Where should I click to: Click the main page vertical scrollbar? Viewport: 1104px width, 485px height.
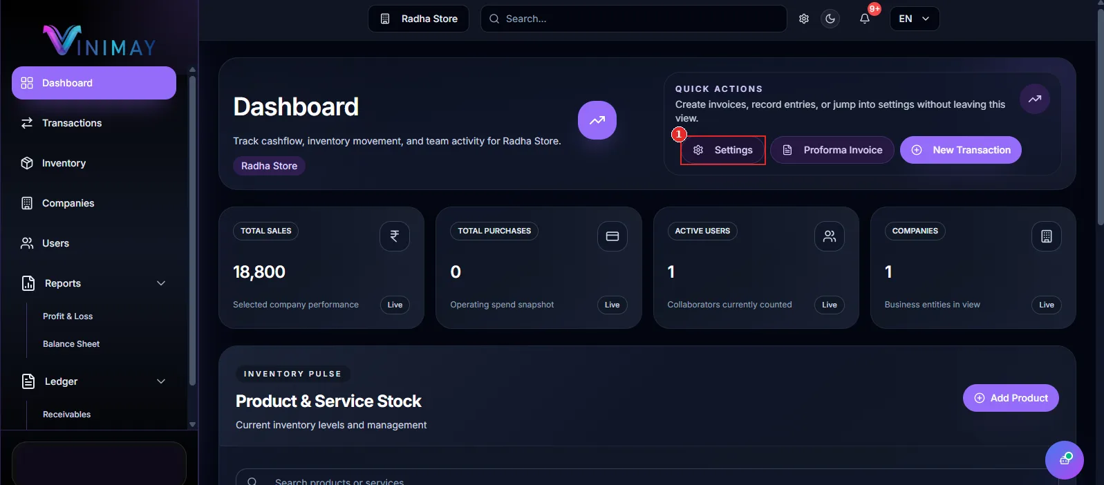1100,117
